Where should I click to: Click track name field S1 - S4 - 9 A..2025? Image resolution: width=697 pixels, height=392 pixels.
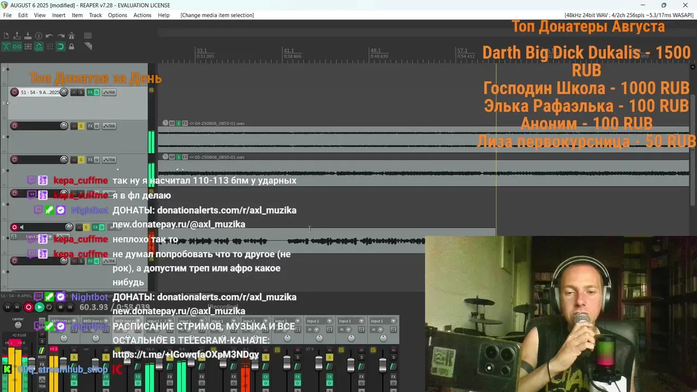pos(40,92)
